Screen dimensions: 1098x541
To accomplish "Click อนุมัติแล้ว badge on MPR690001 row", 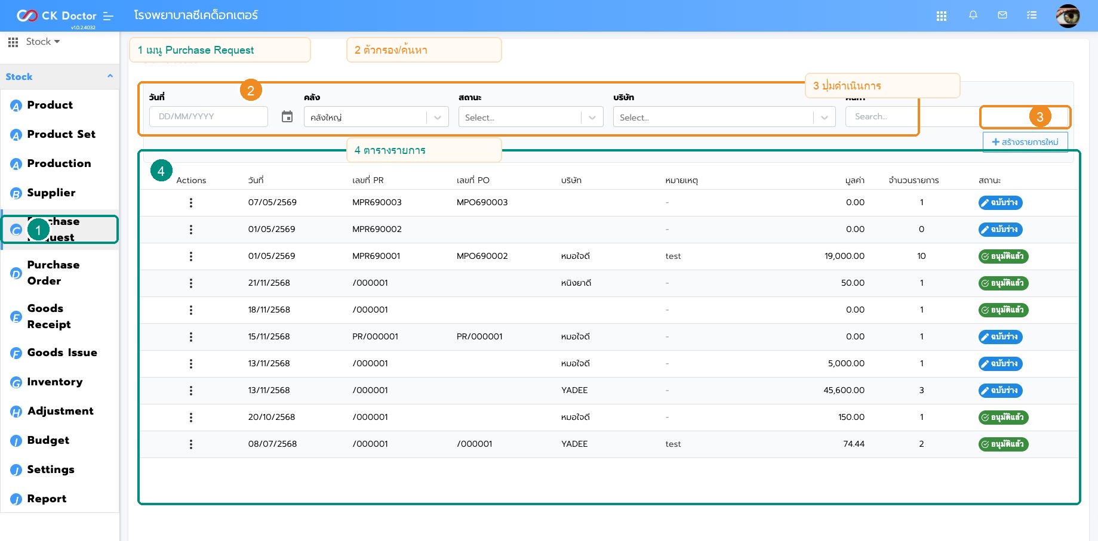I will [x=1003, y=256].
